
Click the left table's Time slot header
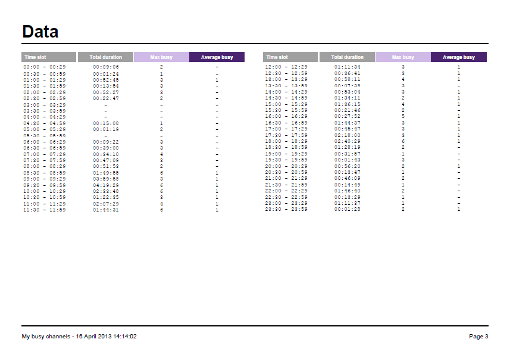coord(49,57)
